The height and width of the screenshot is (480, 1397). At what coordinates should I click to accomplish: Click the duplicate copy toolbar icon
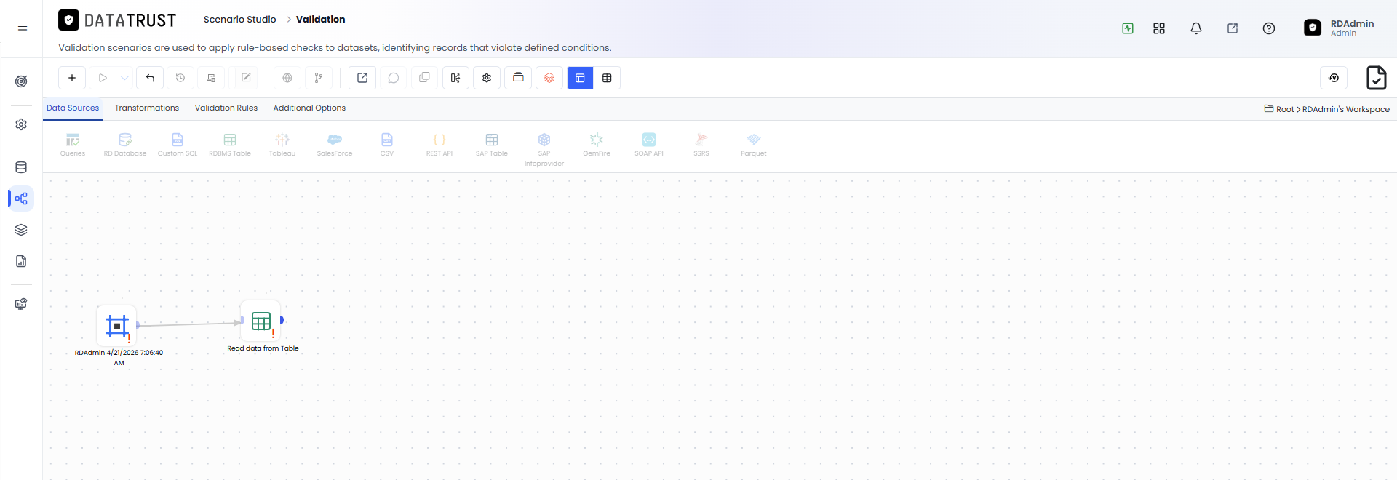pos(424,78)
